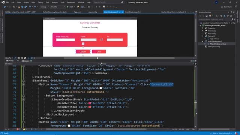
Task: Click the error count indicator
Action: 18,129
